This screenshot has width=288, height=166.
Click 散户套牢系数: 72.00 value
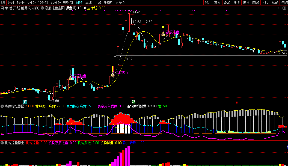(x=50, y=106)
